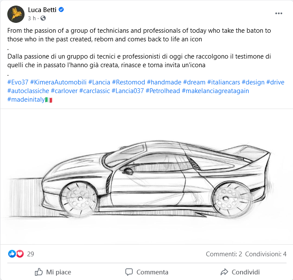Click the Commenta comment button

click(x=146, y=272)
